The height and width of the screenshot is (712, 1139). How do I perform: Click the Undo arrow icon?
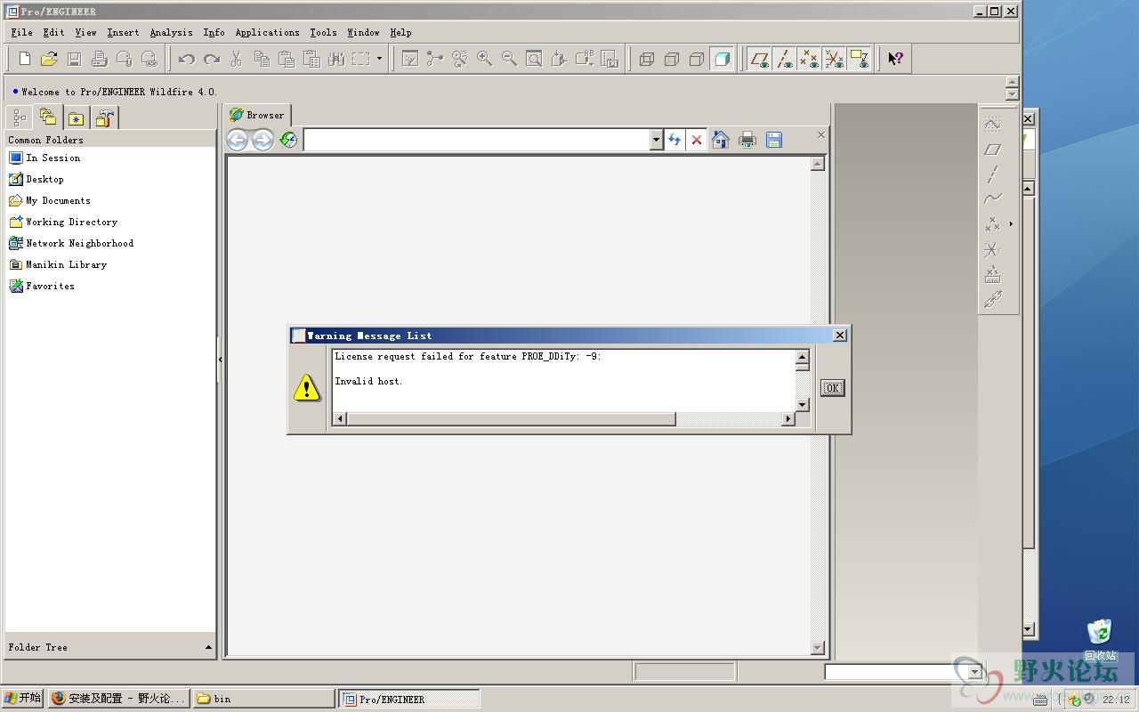187,59
